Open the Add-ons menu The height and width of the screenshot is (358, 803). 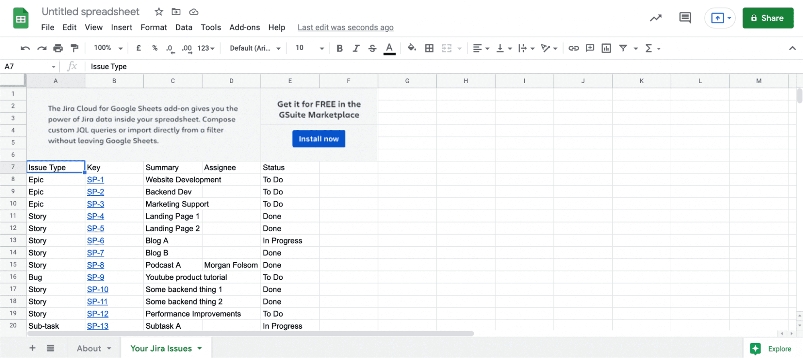pos(244,27)
